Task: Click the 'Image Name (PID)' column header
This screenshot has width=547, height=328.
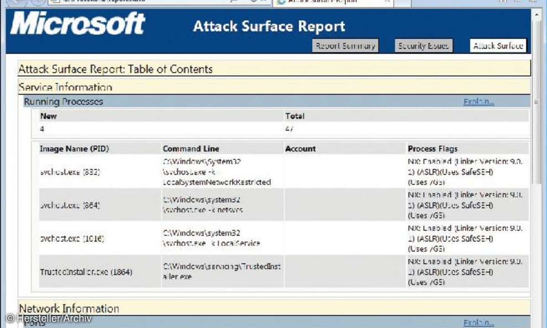Action: 74,149
